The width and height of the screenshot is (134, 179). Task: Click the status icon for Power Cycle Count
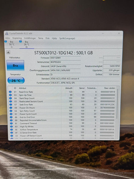(x=11, y=114)
